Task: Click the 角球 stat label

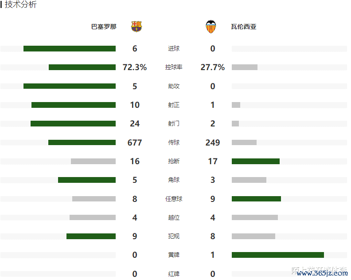Action: (174, 180)
